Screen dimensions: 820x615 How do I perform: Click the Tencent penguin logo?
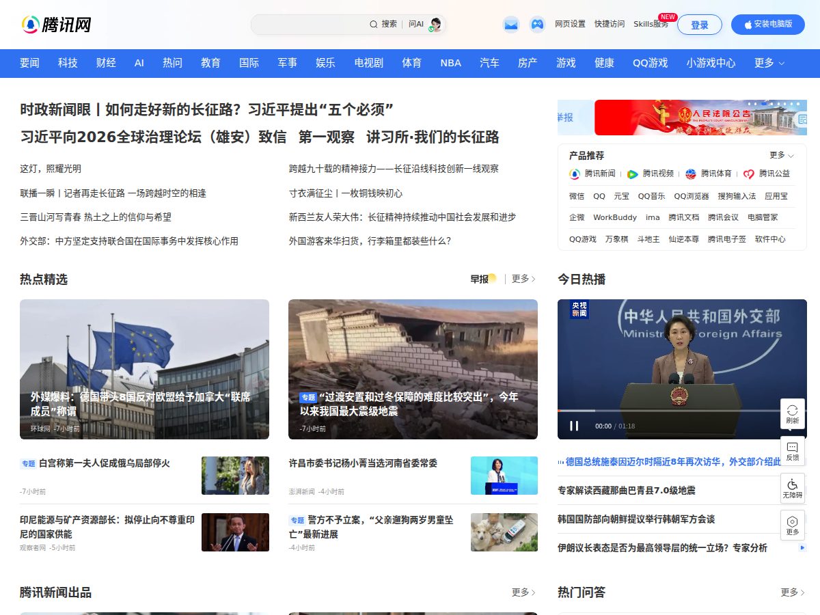click(56, 25)
